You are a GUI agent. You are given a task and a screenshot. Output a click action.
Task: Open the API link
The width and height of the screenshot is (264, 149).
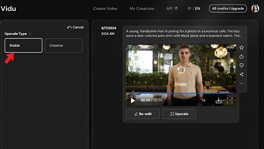click(172, 8)
